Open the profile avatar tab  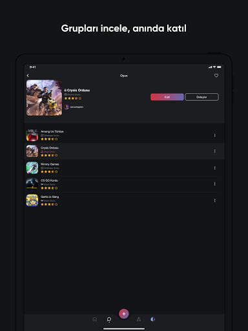click(x=152, y=319)
